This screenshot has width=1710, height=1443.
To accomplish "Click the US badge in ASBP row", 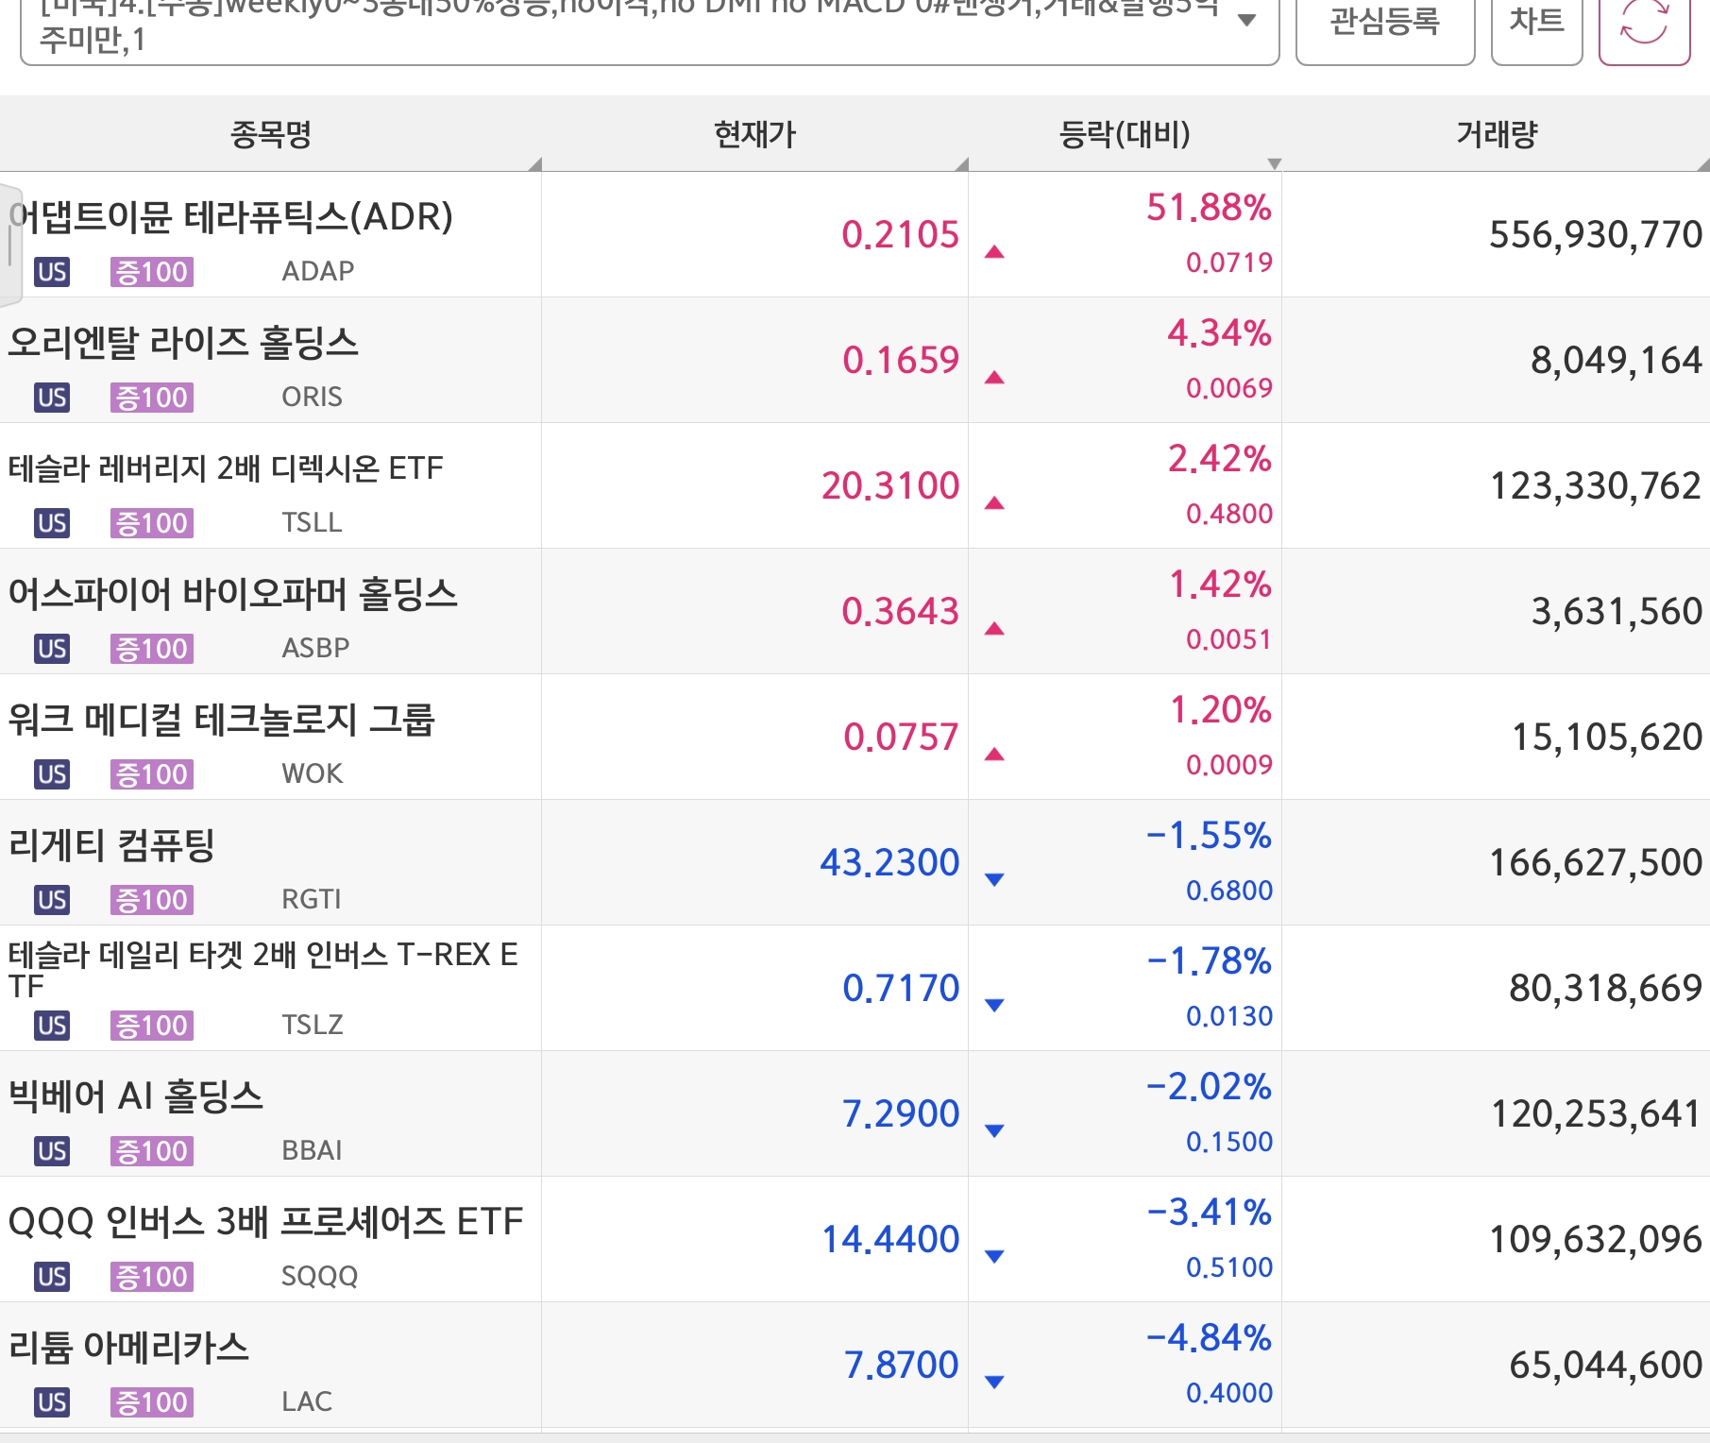I will pyautogui.click(x=52, y=649).
